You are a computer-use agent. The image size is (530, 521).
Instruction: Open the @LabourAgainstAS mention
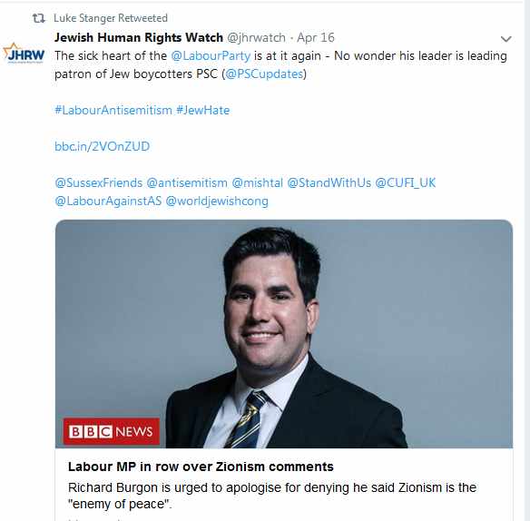108,202
